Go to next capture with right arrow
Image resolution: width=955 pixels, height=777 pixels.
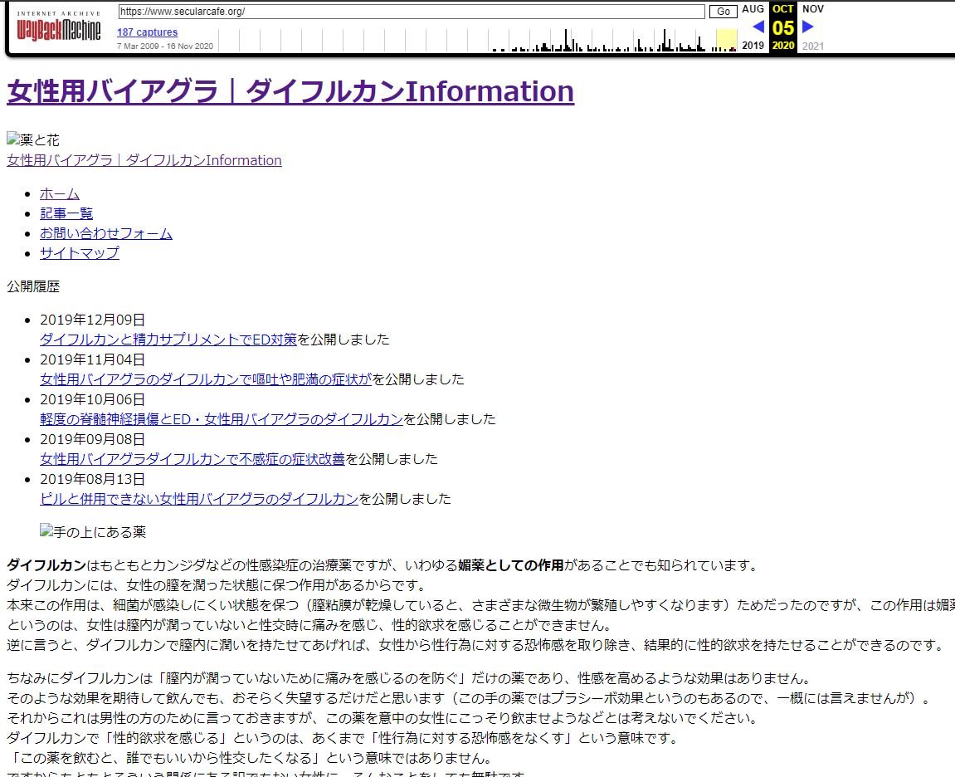click(808, 27)
